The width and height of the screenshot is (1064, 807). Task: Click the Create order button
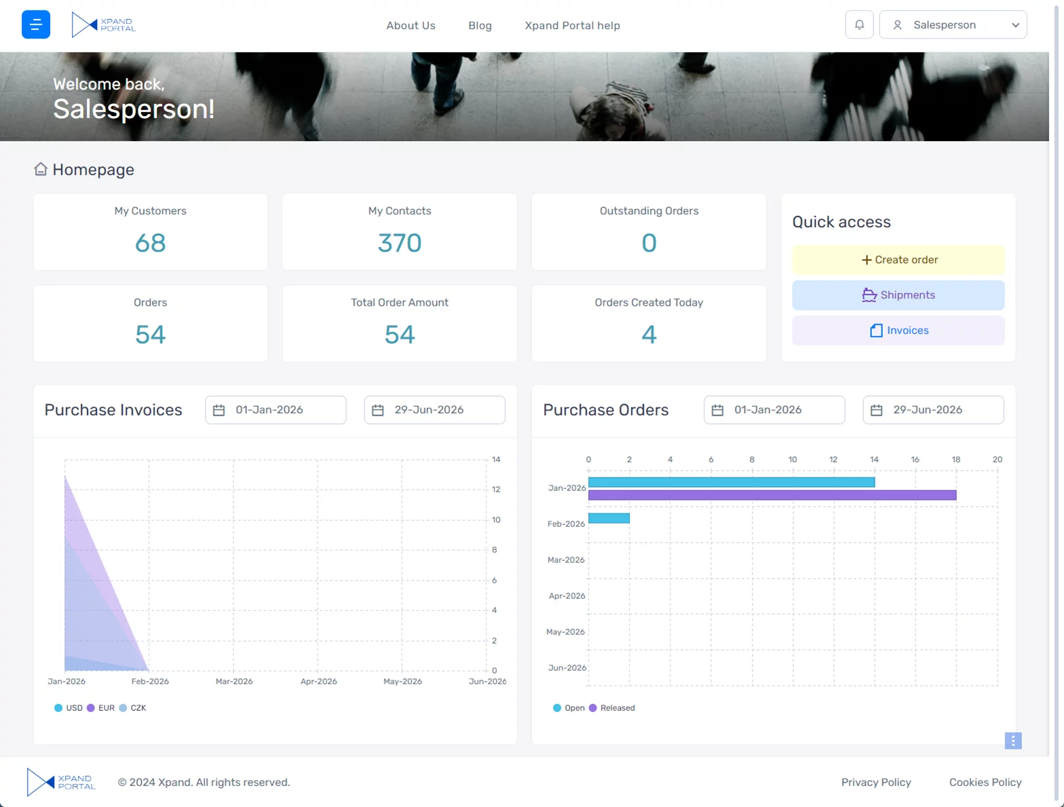(898, 260)
